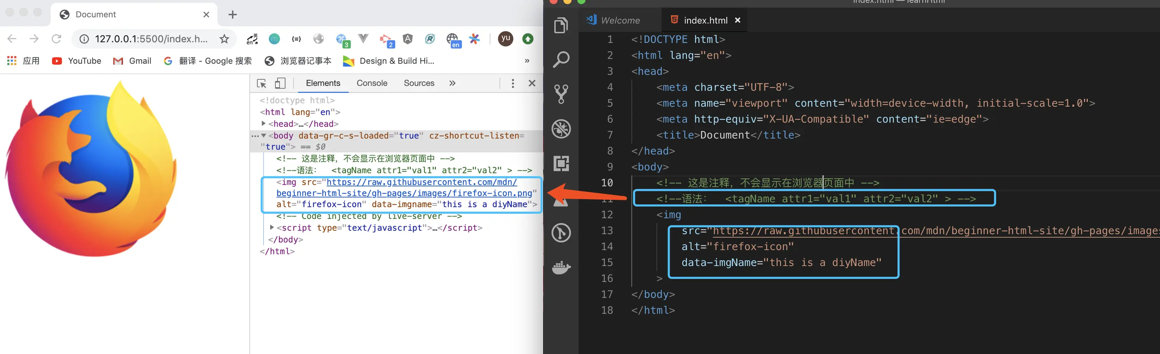
Task: Select the index.html editor tab
Action: (x=705, y=20)
